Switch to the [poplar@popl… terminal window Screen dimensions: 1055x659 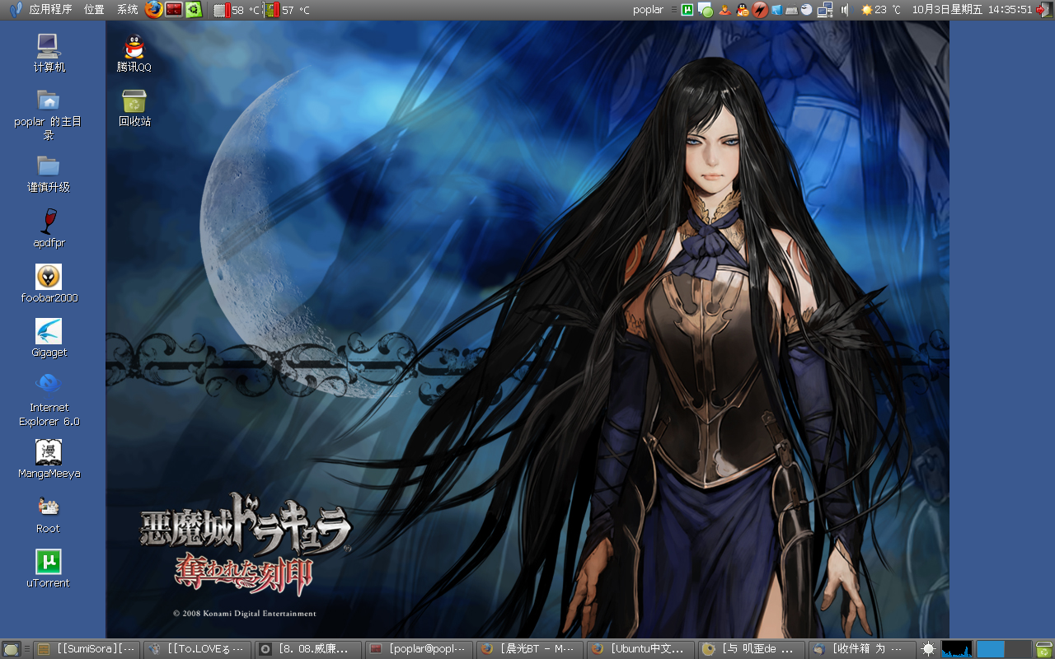tap(420, 649)
